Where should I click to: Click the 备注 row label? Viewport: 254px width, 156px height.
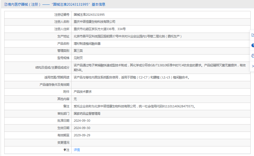(66, 106)
